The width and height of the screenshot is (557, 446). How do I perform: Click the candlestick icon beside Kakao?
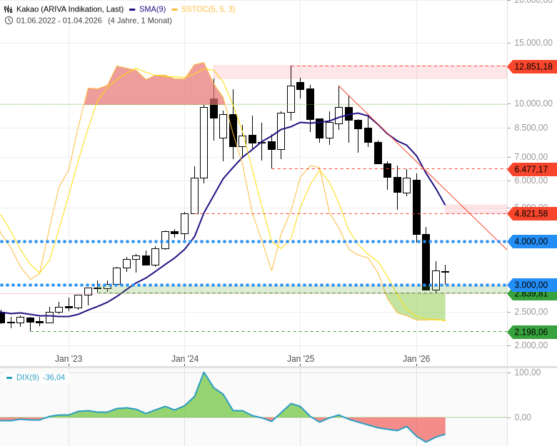click(9, 9)
